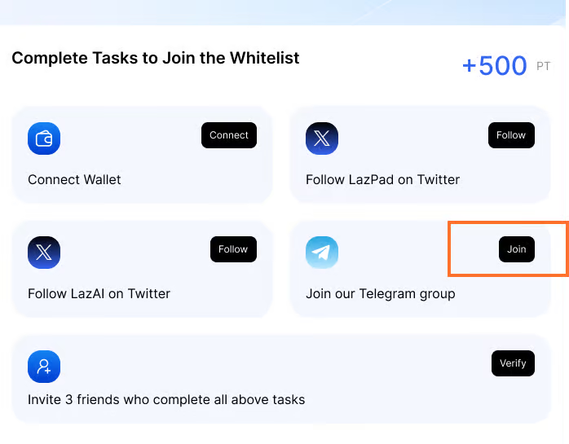Click the light blue banner at the top
Screen dimensions: 569x444
(x=284, y=11)
